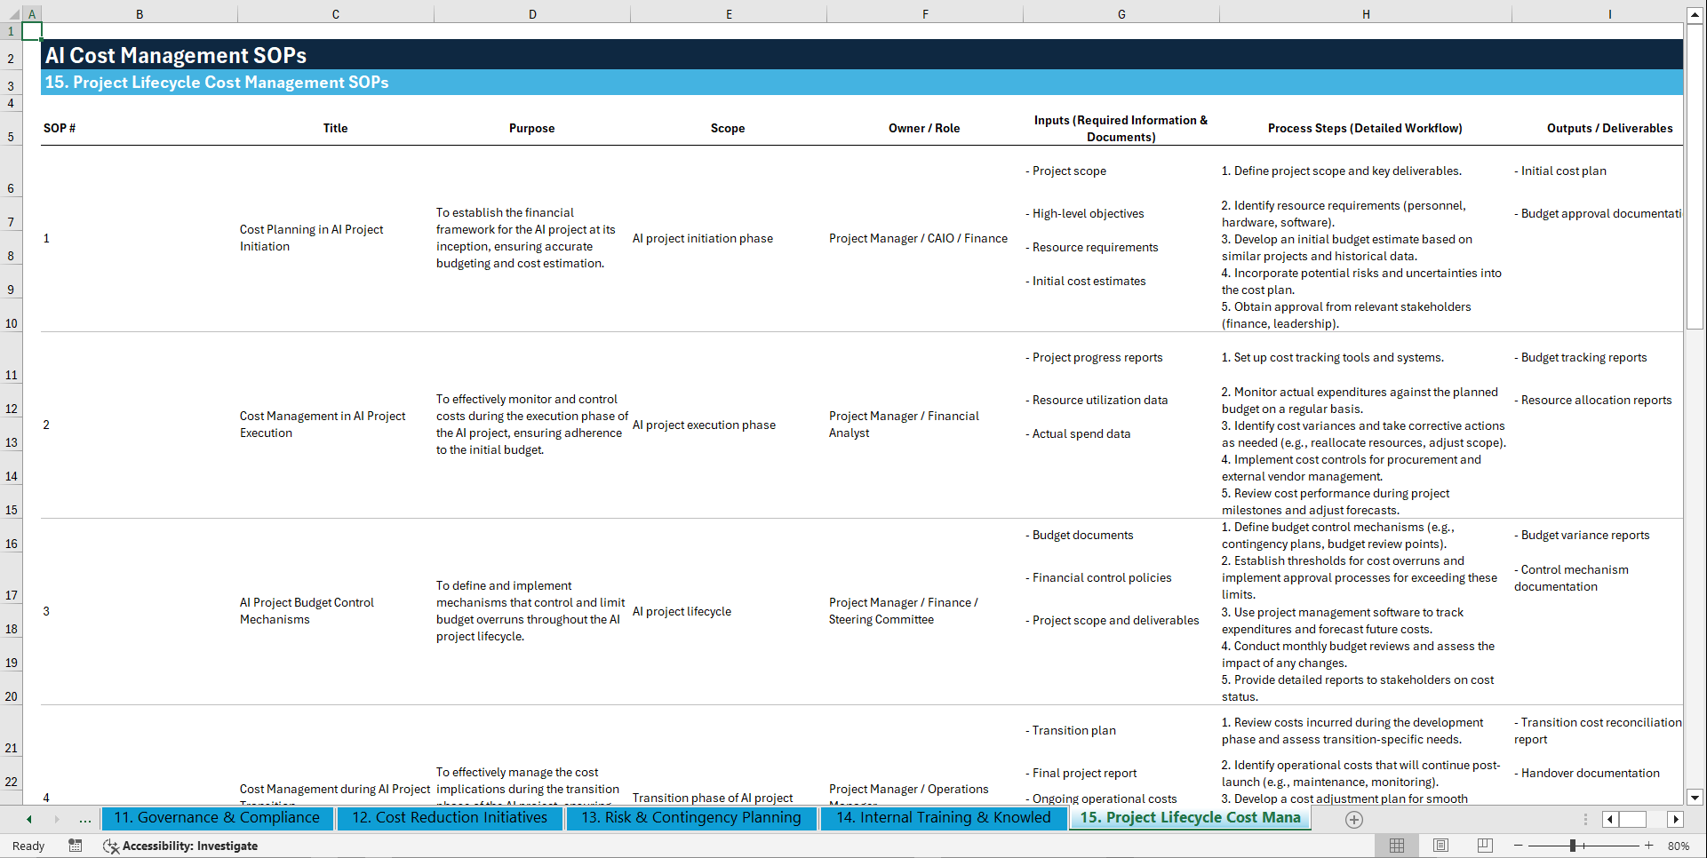Open the 13. Risk & Contingency Planning tab
The image size is (1707, 858).
(691, 817)
